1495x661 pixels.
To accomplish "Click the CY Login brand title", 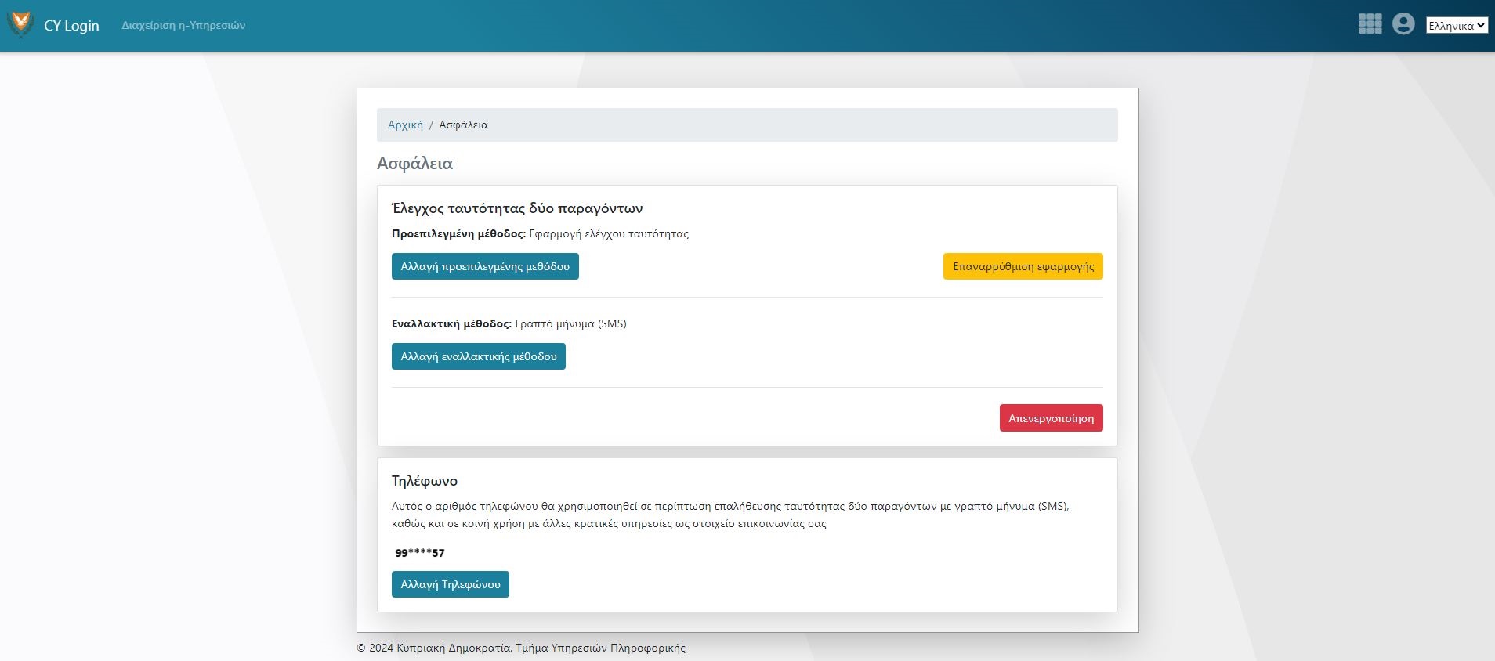I will tap(71, 26).
